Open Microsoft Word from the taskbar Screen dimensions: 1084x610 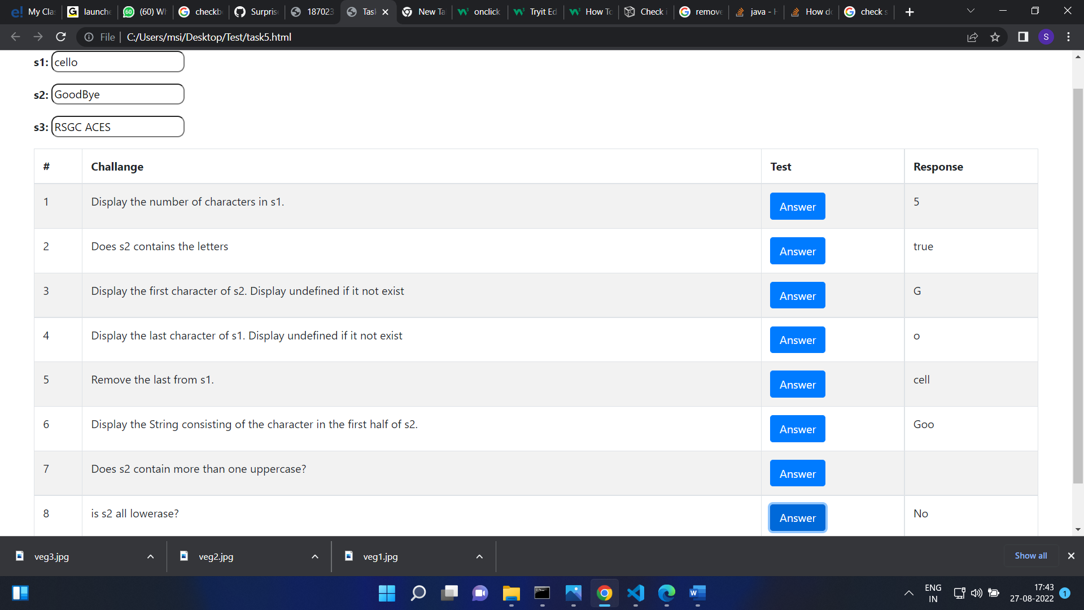697,593
